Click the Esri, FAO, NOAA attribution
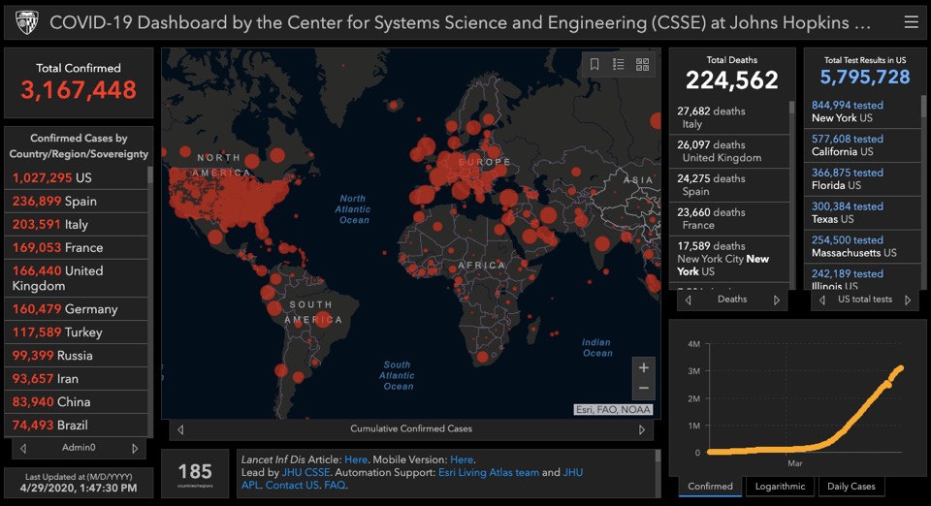Viewport: 931px width, 506px height. 613,410
